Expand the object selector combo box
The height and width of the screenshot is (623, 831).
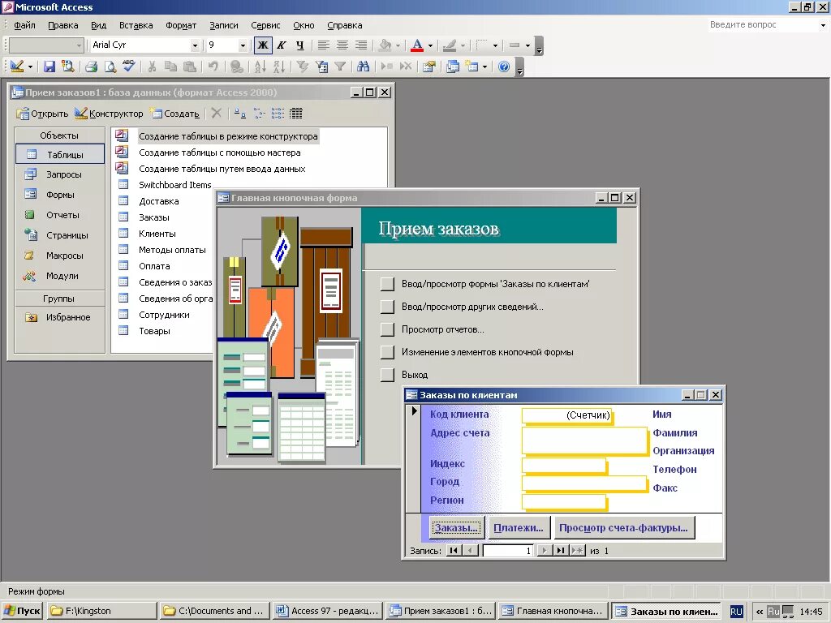tap(79, 45)
